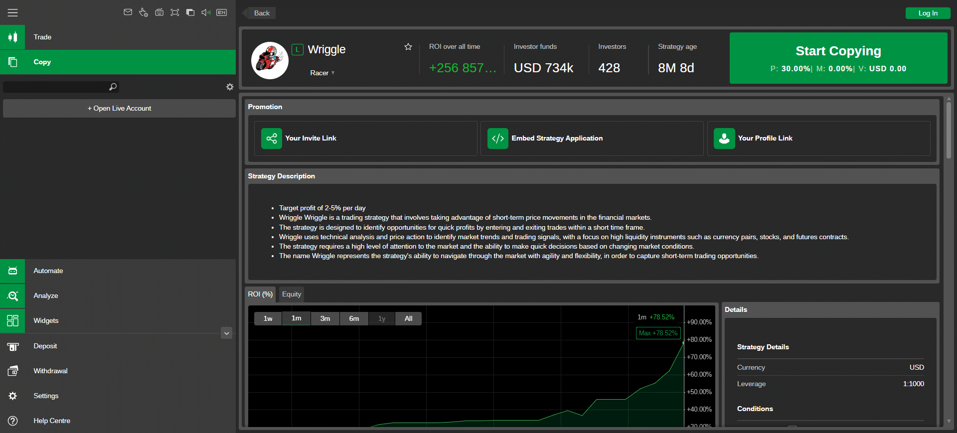Click the Settings gear icon in sidebar
957x433 pixels.
(13, 396)
